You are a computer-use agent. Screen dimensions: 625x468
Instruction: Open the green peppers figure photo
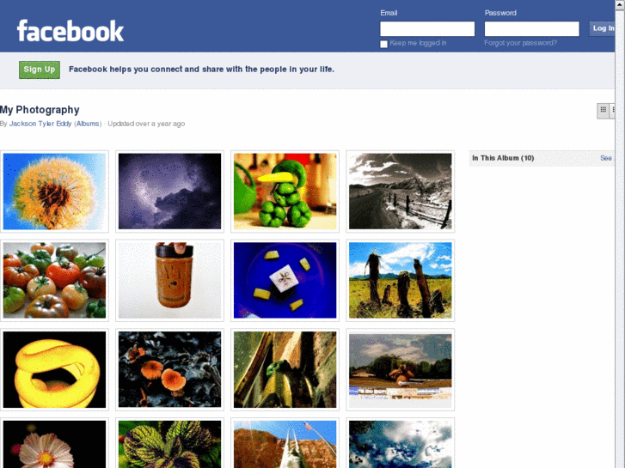coord(285,191)
